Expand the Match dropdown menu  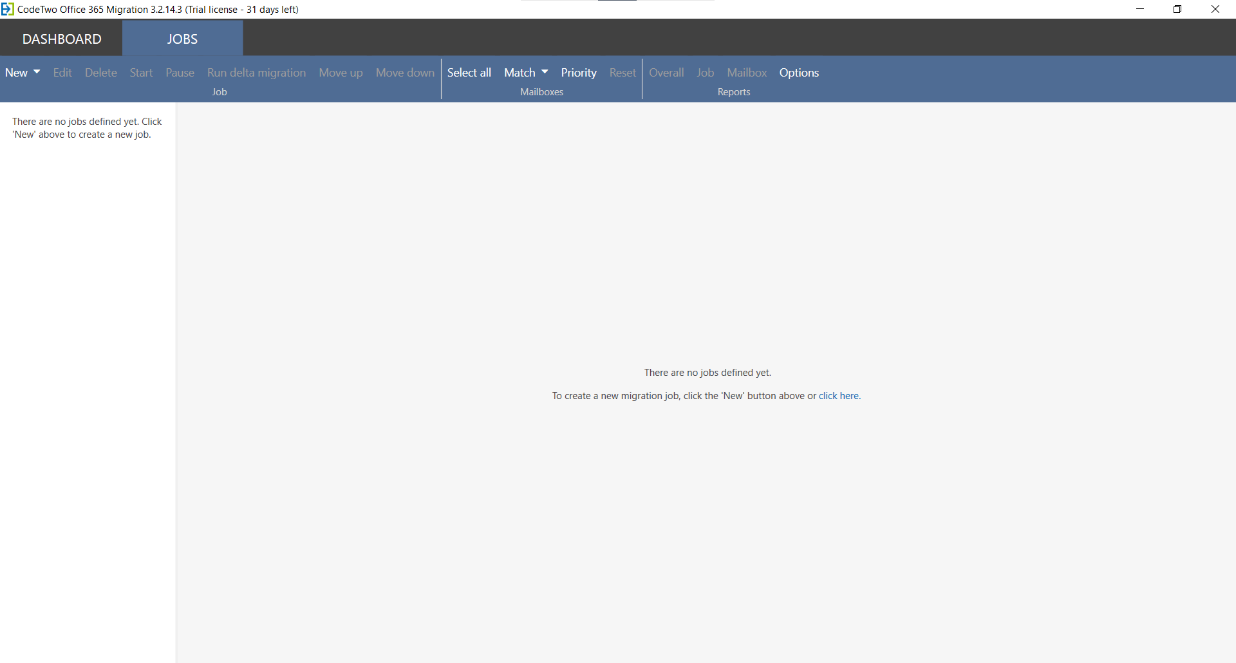pos(525,73)
